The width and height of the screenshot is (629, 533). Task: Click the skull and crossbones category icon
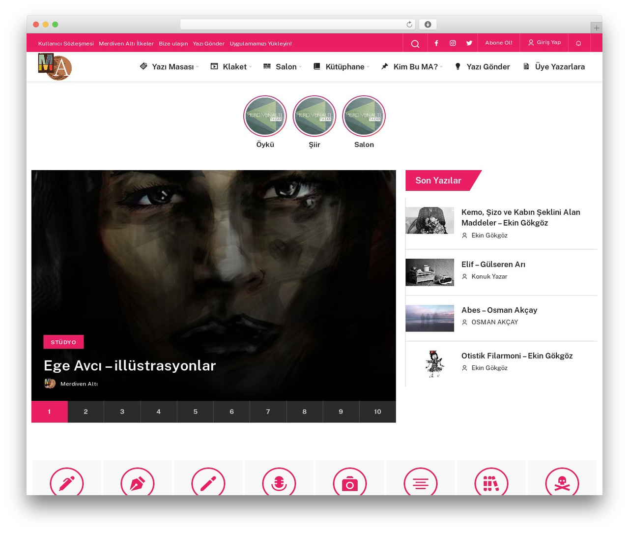[562, 483]
